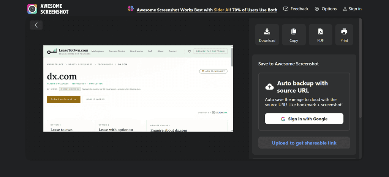
Task: Open the Options settings
Action: [326, 9]
